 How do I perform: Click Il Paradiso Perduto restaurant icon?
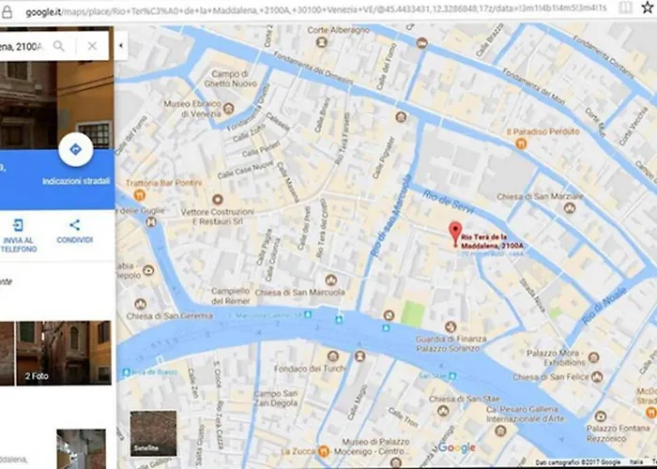coord(521,144)
